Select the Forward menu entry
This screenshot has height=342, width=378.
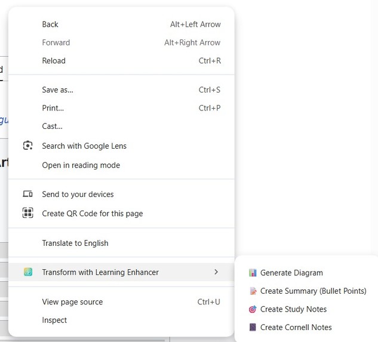click(121, 42)
